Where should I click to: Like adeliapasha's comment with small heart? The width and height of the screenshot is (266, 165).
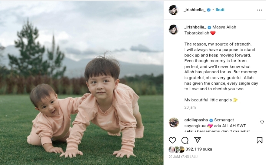[x=262, y=122]
